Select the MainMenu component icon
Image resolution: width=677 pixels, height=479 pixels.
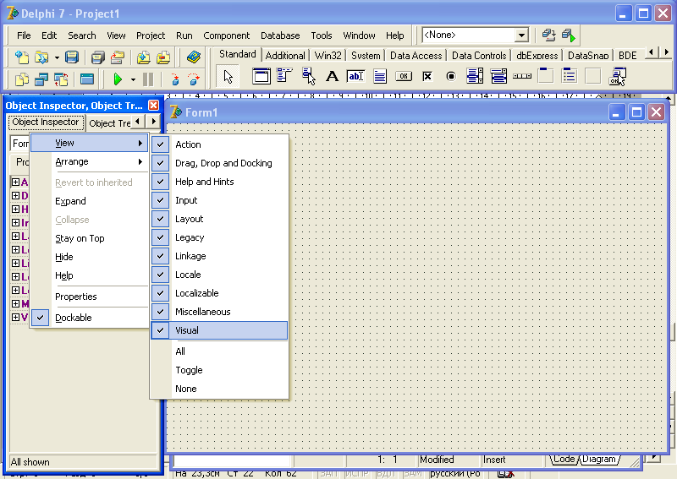tap(284, 76)
